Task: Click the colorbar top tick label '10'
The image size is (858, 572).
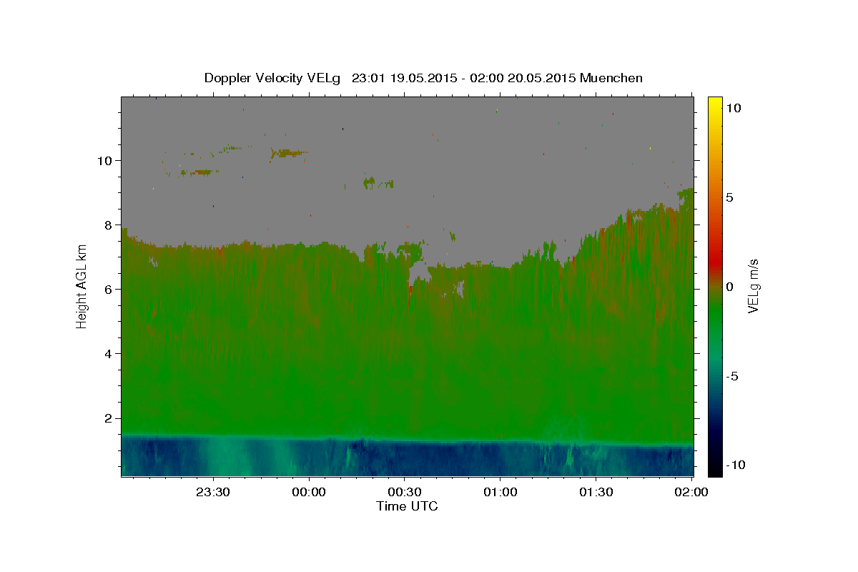Action: [x=733, y=108]
